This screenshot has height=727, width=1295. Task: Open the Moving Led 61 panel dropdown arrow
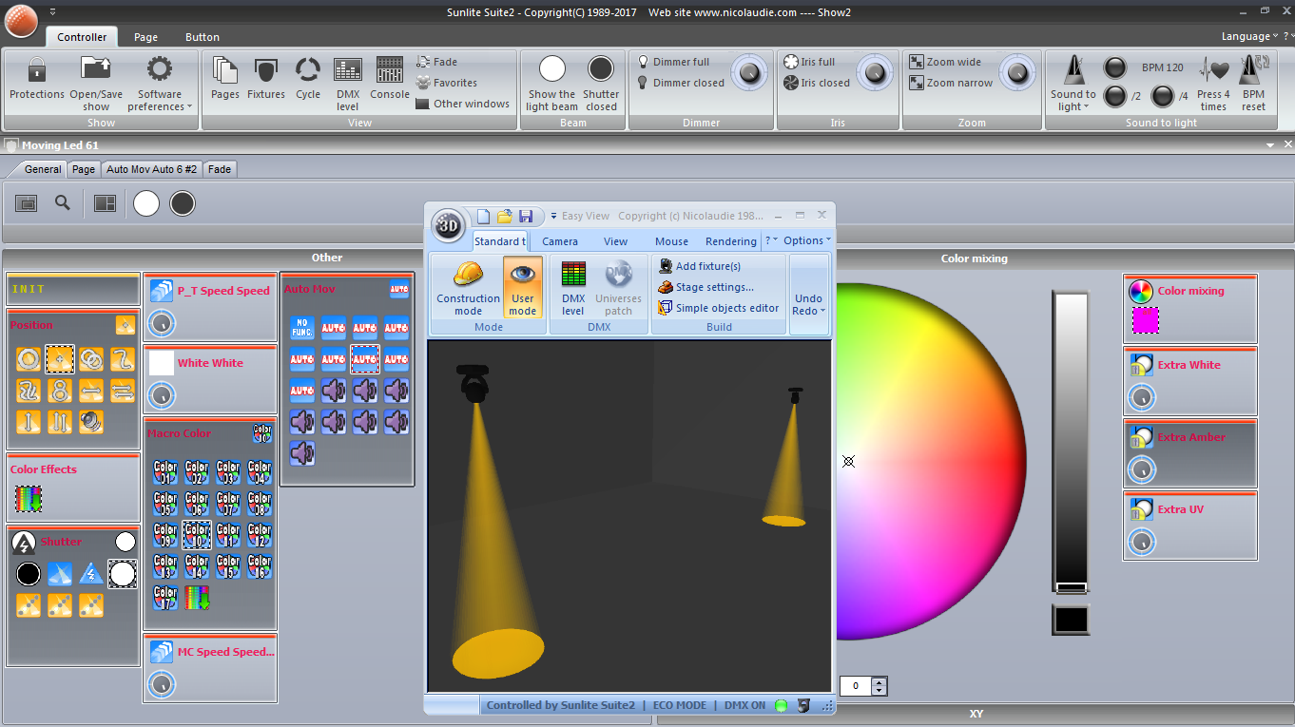click(x=1270, y=145)
